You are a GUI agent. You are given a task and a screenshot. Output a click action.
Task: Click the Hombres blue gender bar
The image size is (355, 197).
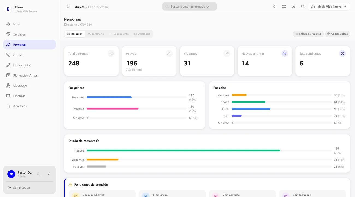[109, 97]
